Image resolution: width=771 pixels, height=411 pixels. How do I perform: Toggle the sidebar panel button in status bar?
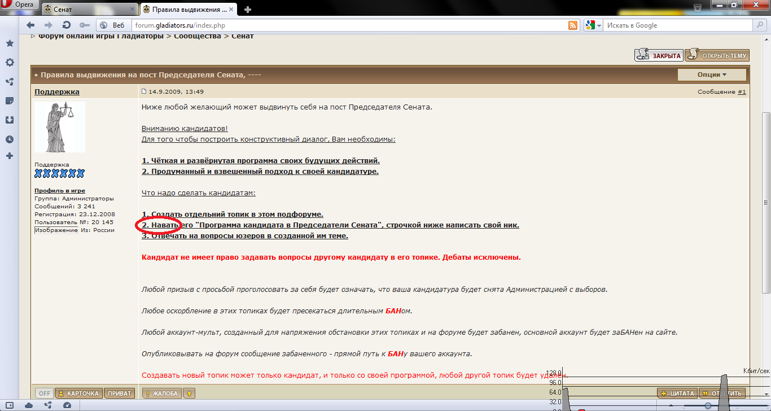[10, 405]
